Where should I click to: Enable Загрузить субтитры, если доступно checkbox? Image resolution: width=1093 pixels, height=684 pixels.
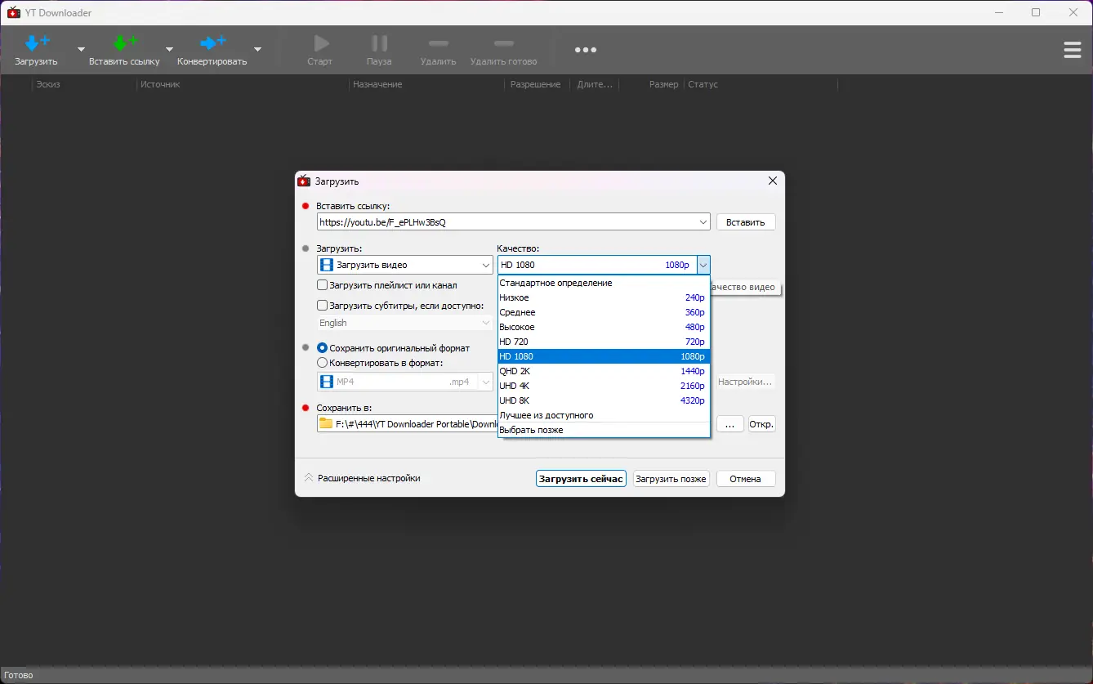[x=323, y=306]
